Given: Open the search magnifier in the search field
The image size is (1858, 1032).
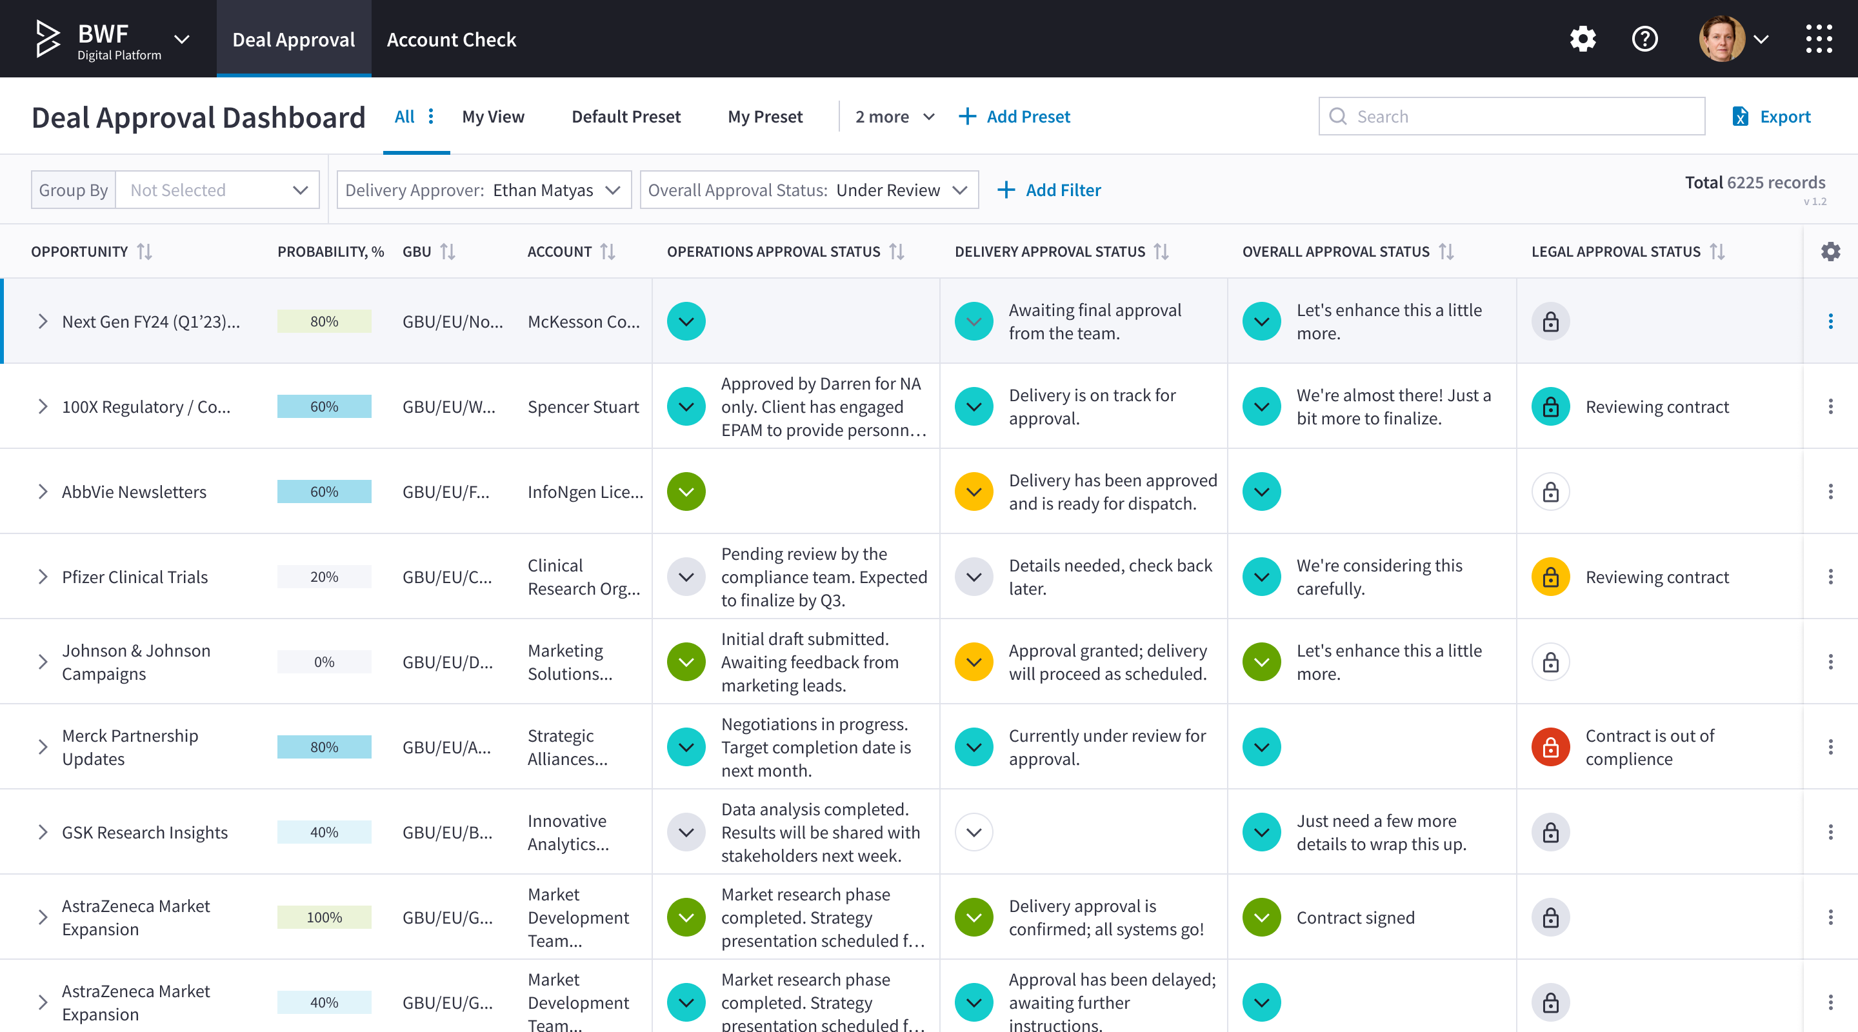Looking at the screenshot, I should (1339, 116).
